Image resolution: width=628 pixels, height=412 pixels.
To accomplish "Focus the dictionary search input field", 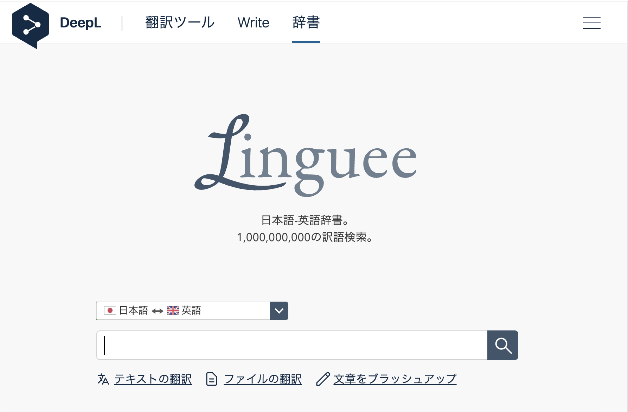I will [292, 345].
